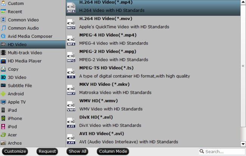
Task: Click the Android robot icon
Action: (3, 94)
